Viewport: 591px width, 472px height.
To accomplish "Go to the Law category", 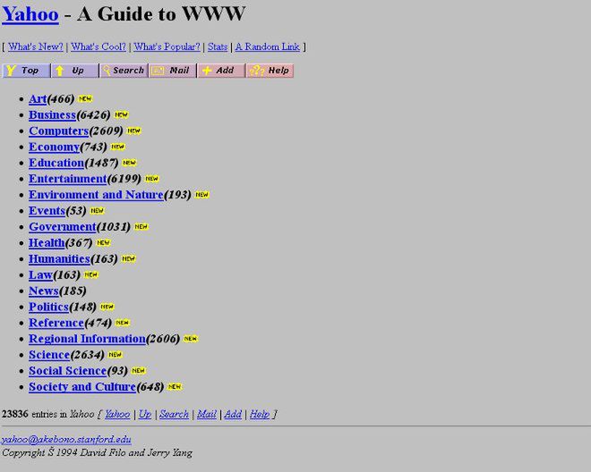I will point(40,274).
